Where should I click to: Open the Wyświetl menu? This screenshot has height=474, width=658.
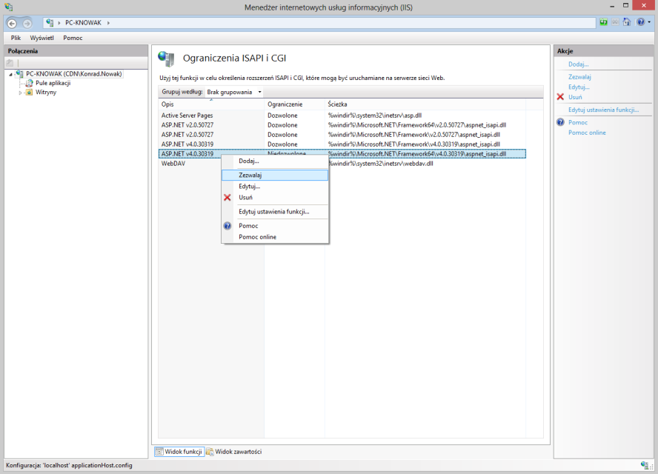point(42,38)
